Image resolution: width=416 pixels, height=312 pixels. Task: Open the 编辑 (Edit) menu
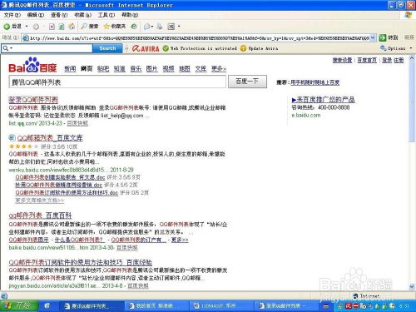click(x=36, y=15)
